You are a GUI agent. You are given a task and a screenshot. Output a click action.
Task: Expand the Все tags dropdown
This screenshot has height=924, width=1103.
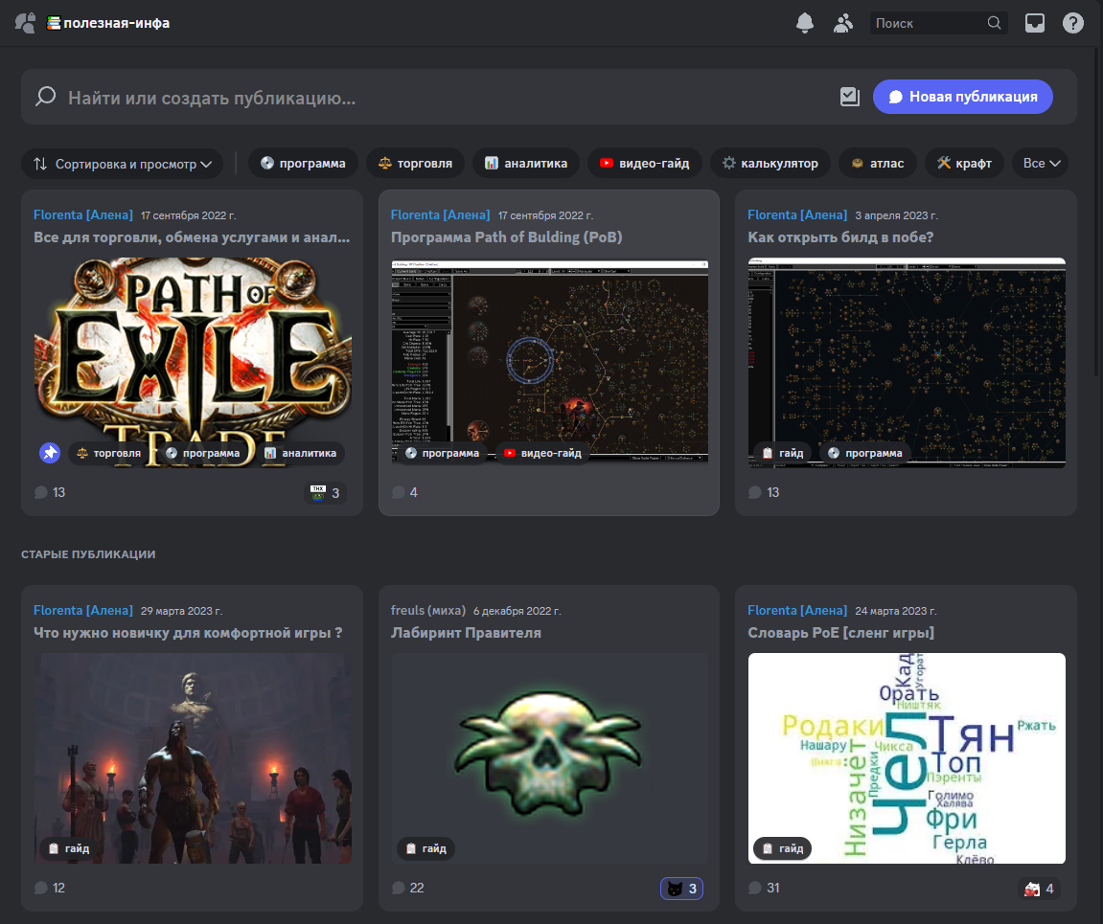click(1041, 163)
